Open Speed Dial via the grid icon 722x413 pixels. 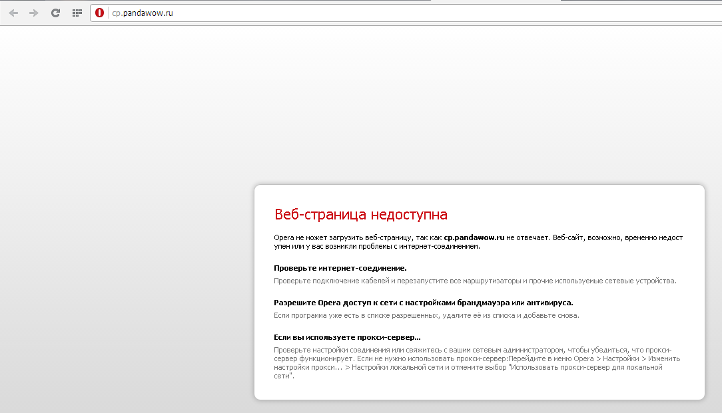click(77, 13)
